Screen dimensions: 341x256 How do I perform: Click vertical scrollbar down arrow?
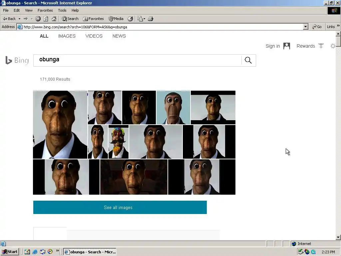click(x=338, y=237)
